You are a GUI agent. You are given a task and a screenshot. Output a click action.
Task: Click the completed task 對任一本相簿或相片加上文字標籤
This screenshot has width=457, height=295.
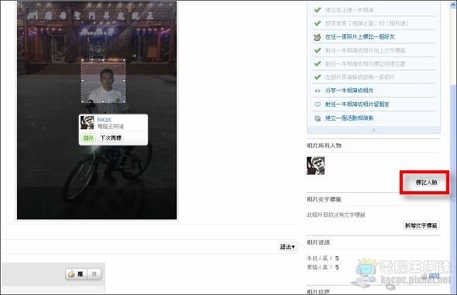pos(365,50)
